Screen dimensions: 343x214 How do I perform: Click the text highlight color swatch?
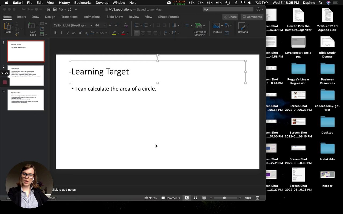coord(114,33)
